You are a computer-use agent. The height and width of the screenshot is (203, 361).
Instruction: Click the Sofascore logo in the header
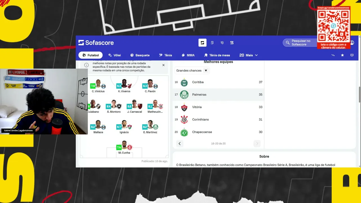[96, 43]
